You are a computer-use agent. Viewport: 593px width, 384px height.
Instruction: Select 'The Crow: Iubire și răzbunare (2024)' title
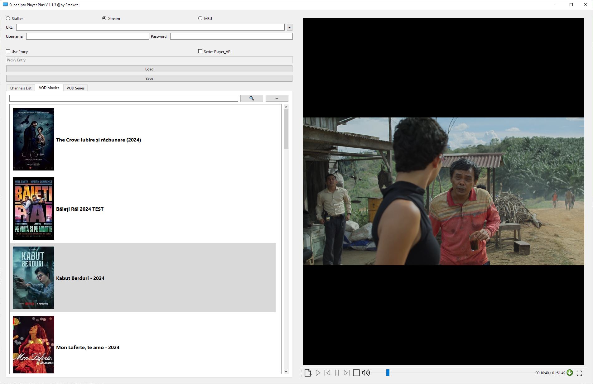tap(99, 140)
